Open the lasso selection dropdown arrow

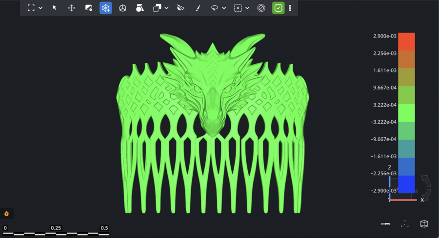[224, 8]
